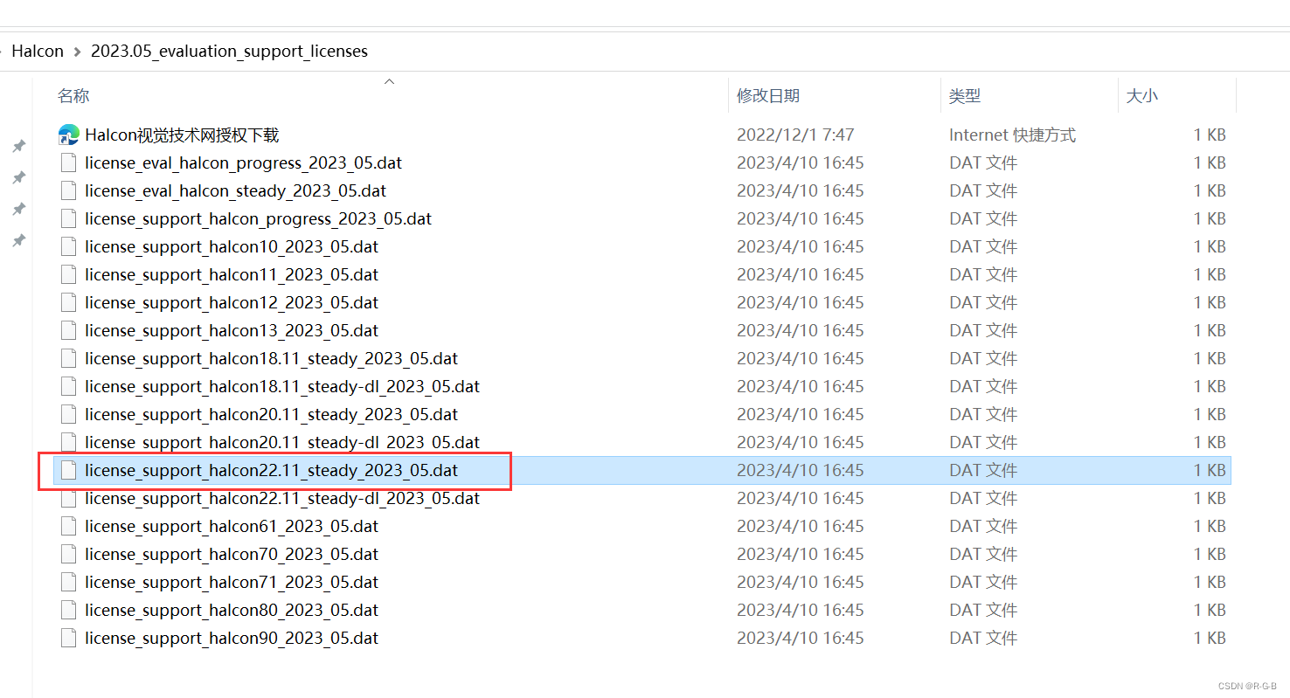Sort files by the 大小 column header
This screenshot has height=698, width=1290.
point(1142,96)
